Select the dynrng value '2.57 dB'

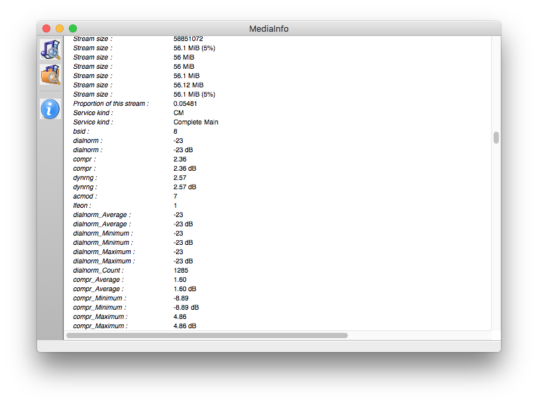click(x=185, y=187)
